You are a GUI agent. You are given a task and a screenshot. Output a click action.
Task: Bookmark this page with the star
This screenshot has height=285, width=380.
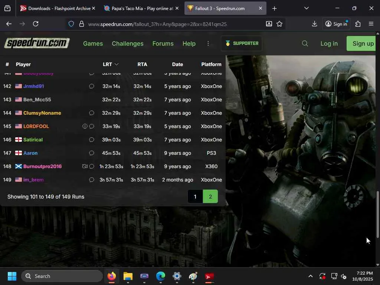coord(279,24)
